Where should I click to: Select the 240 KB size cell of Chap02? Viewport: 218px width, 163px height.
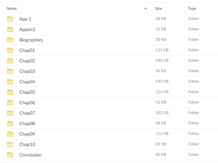click(x=162, y=60)
